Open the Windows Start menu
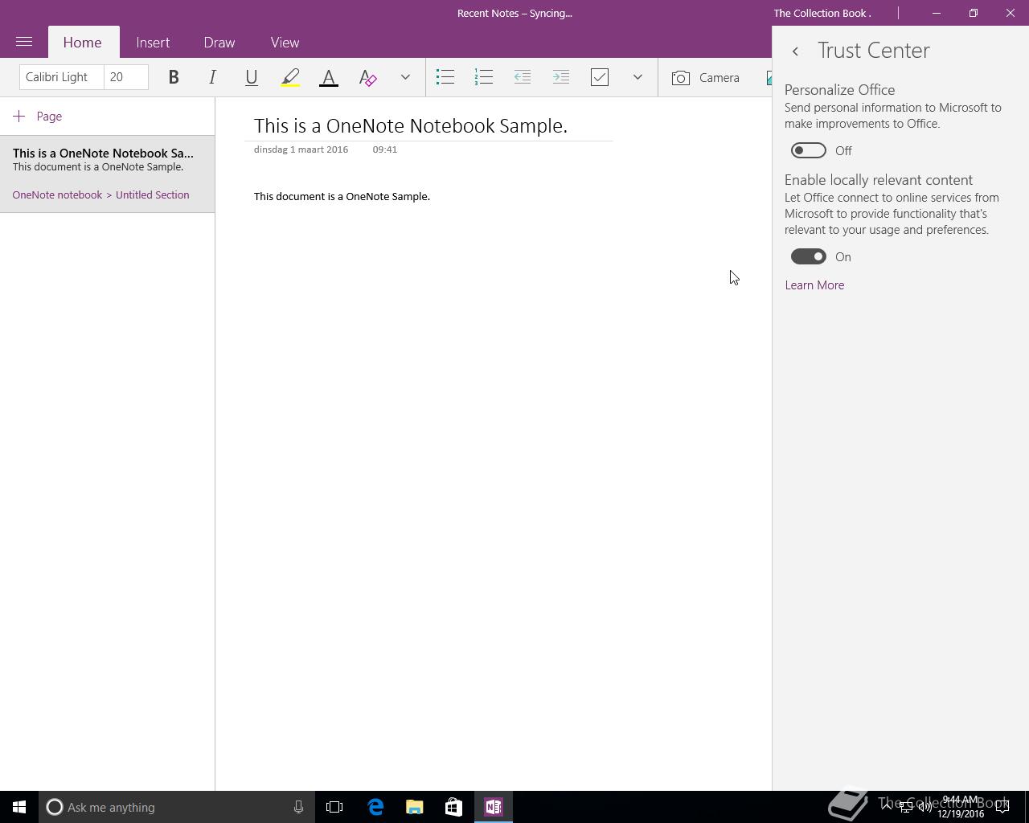 [19, 807]
